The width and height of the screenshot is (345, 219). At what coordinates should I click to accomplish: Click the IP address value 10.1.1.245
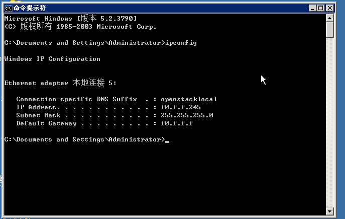tap(181, 107)
